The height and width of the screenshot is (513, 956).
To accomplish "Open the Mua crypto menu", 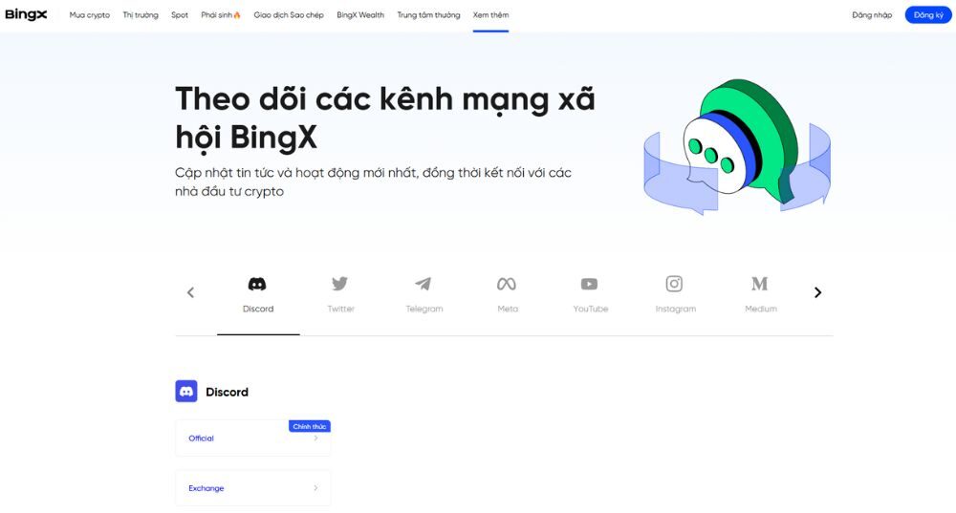I will click(x=90, y=15).
